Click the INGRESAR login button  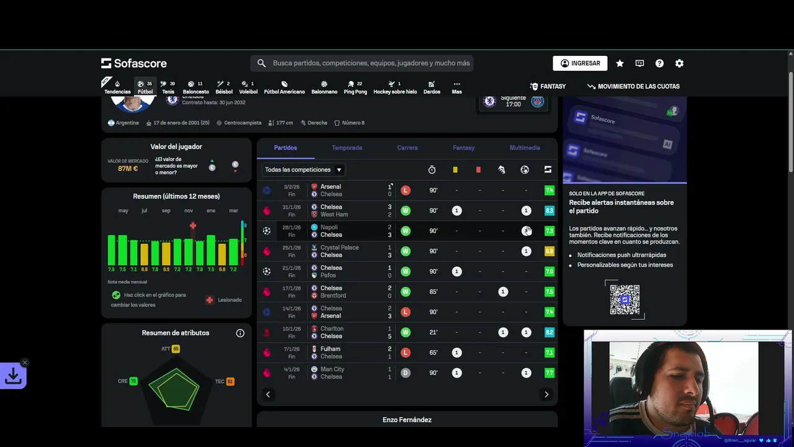click(x=580, y=63)
